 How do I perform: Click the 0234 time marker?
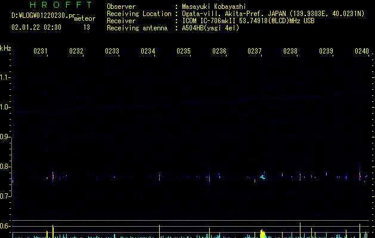coord(148,51)
